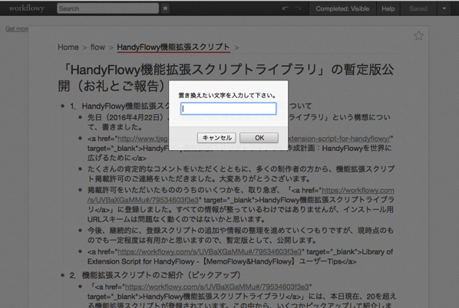Click bullet of 2. 機能拡張スクリプトのご紹介
Image resolution: width=459 pixels, height=308 pixels.
pyautogui.click(x=62, y=275)
